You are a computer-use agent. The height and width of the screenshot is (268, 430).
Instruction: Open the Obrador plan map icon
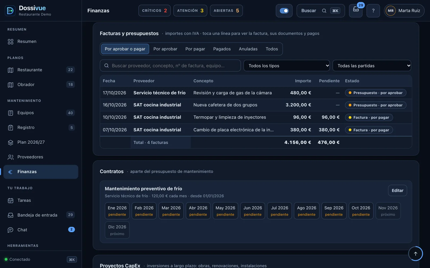click(10, 85)
